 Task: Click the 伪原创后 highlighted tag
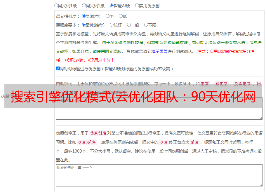click(x=98, y=133)
